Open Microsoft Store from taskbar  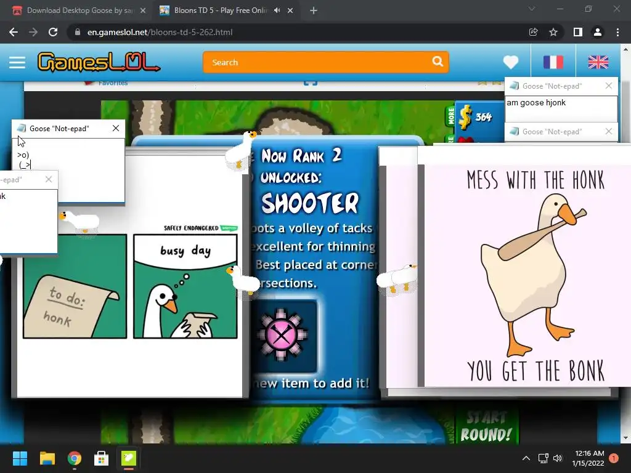tap(102, 458)
